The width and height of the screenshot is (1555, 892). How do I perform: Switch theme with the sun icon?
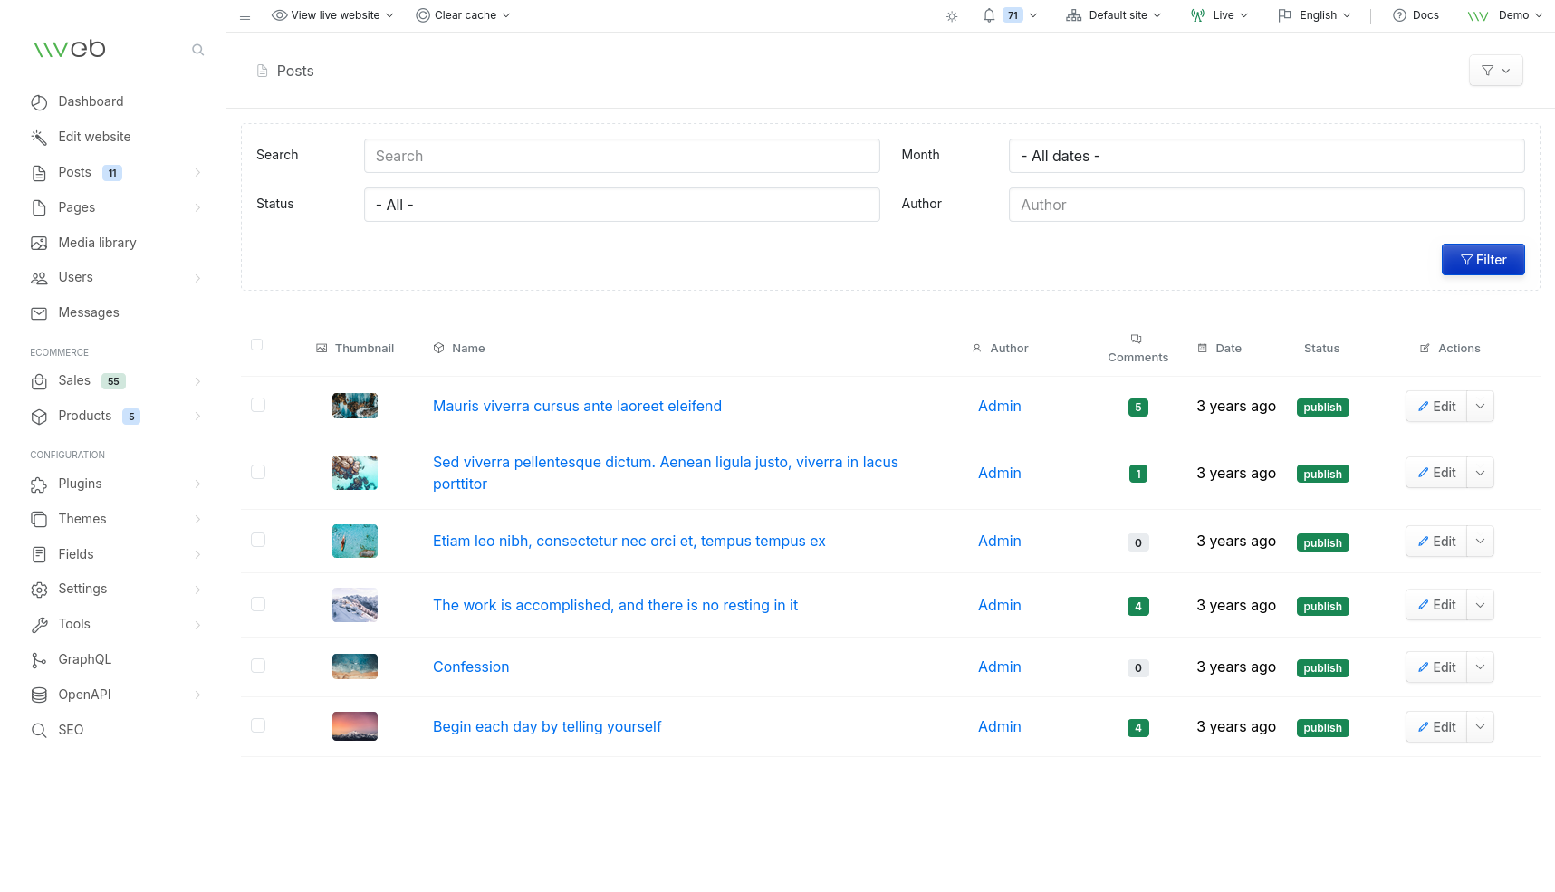952,16
